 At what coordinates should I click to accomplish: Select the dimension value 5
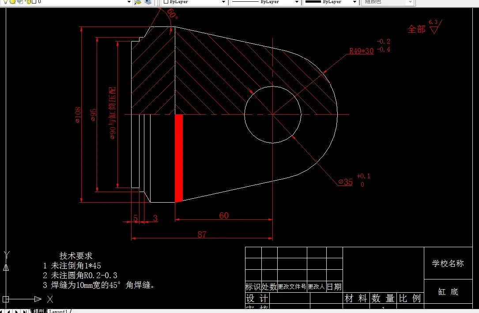pos(136,218)
